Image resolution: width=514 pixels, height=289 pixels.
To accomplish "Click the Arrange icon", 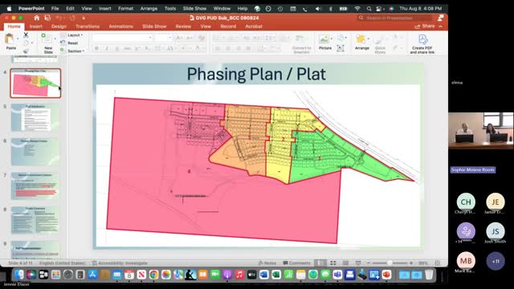I will [x=361, y=39].
